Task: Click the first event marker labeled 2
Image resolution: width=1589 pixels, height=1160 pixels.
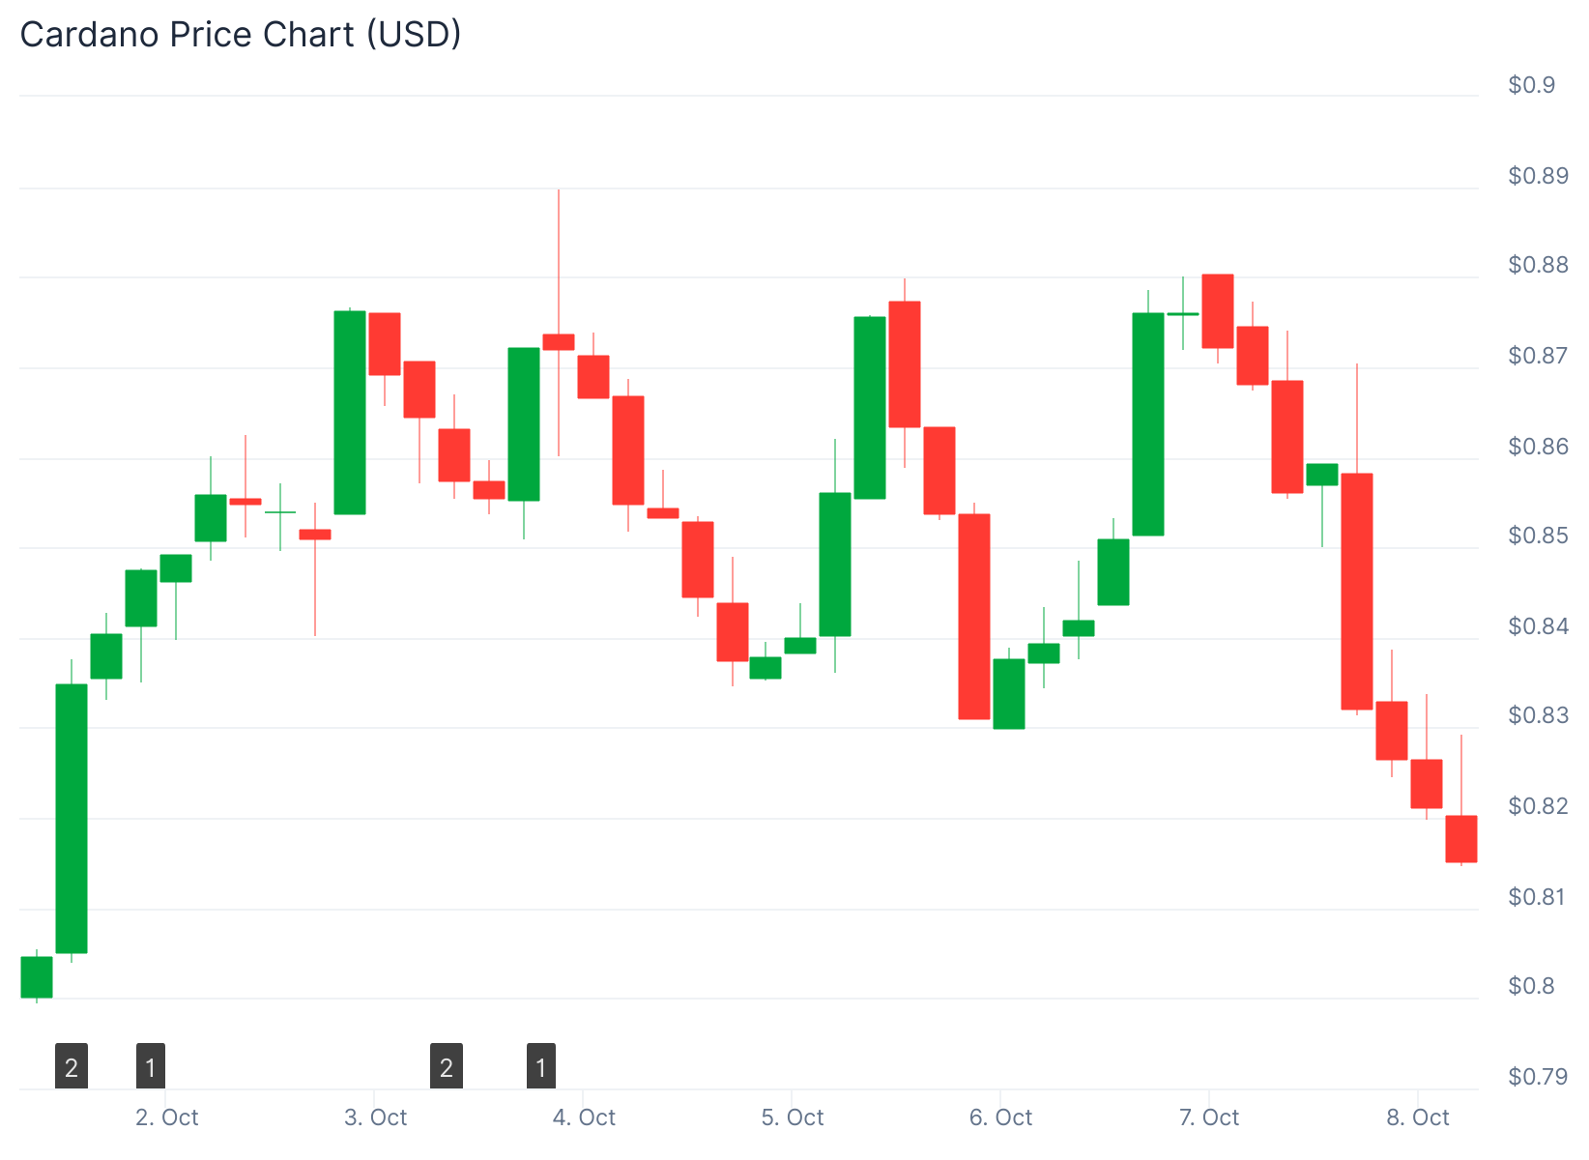Action: pos(72,1066)
